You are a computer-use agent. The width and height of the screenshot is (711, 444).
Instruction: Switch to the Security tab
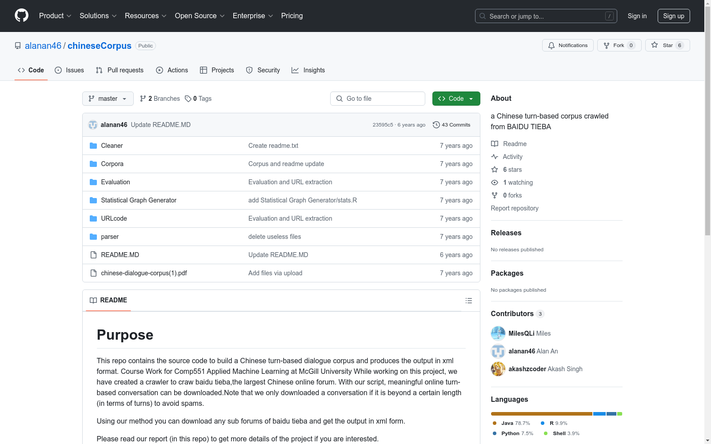[263, 70]
